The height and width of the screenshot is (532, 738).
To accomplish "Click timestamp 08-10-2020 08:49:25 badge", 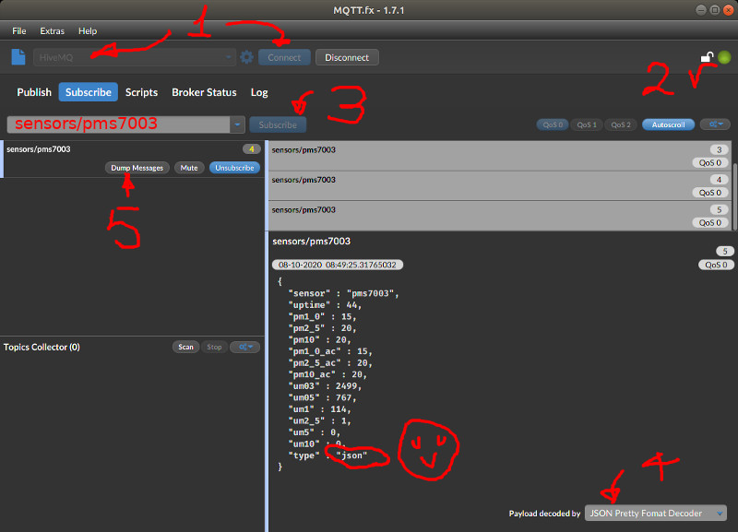I will 338,265.
